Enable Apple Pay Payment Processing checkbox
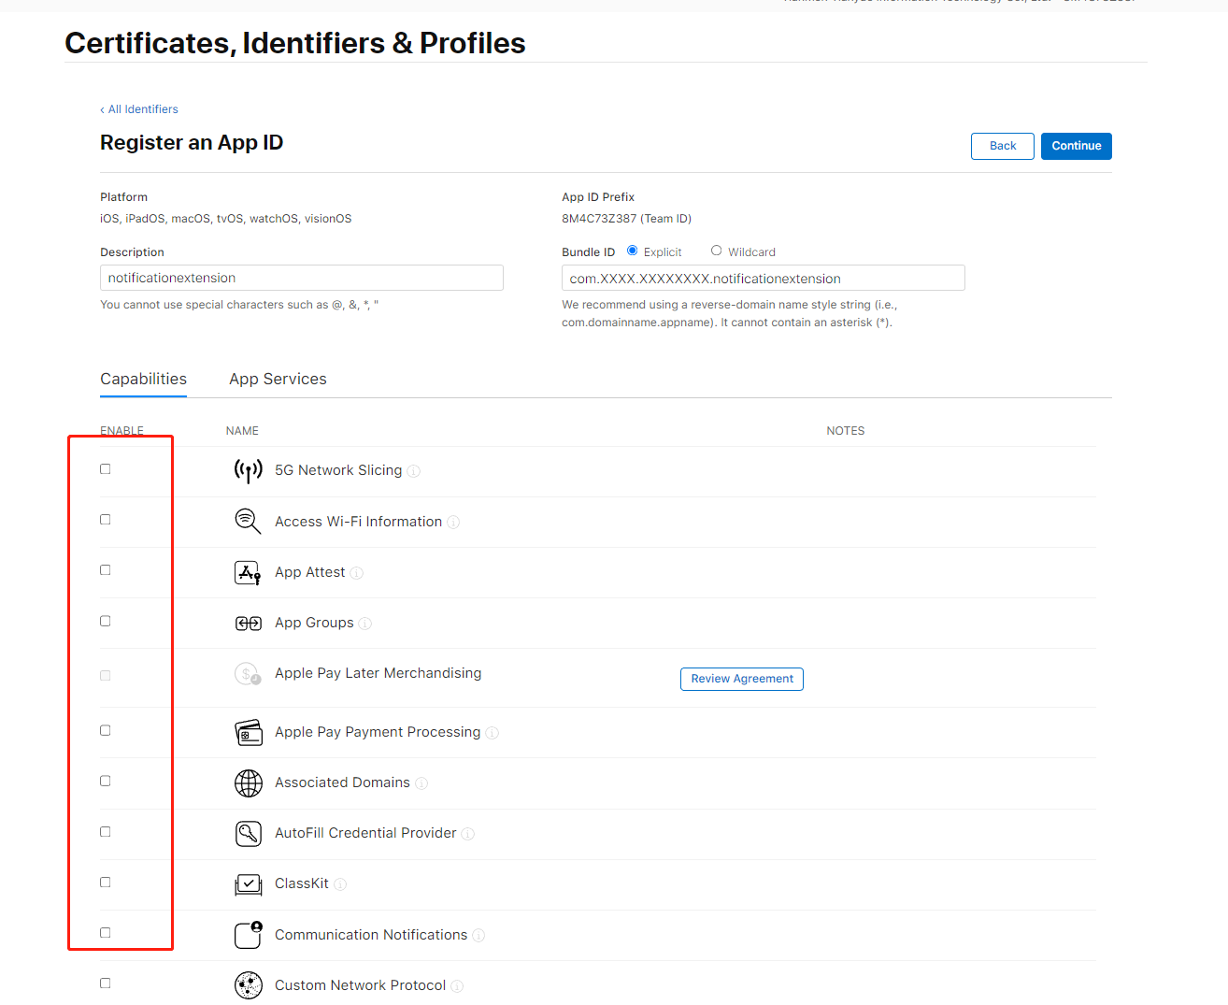This screenshot has width=1228, height=1005. (x=106, y=731)
